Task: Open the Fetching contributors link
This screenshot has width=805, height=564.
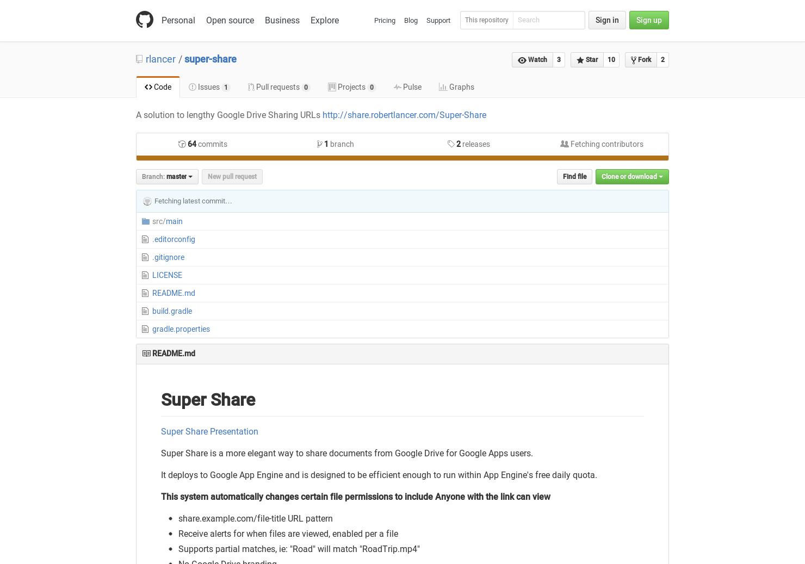Action: point(602,144)
